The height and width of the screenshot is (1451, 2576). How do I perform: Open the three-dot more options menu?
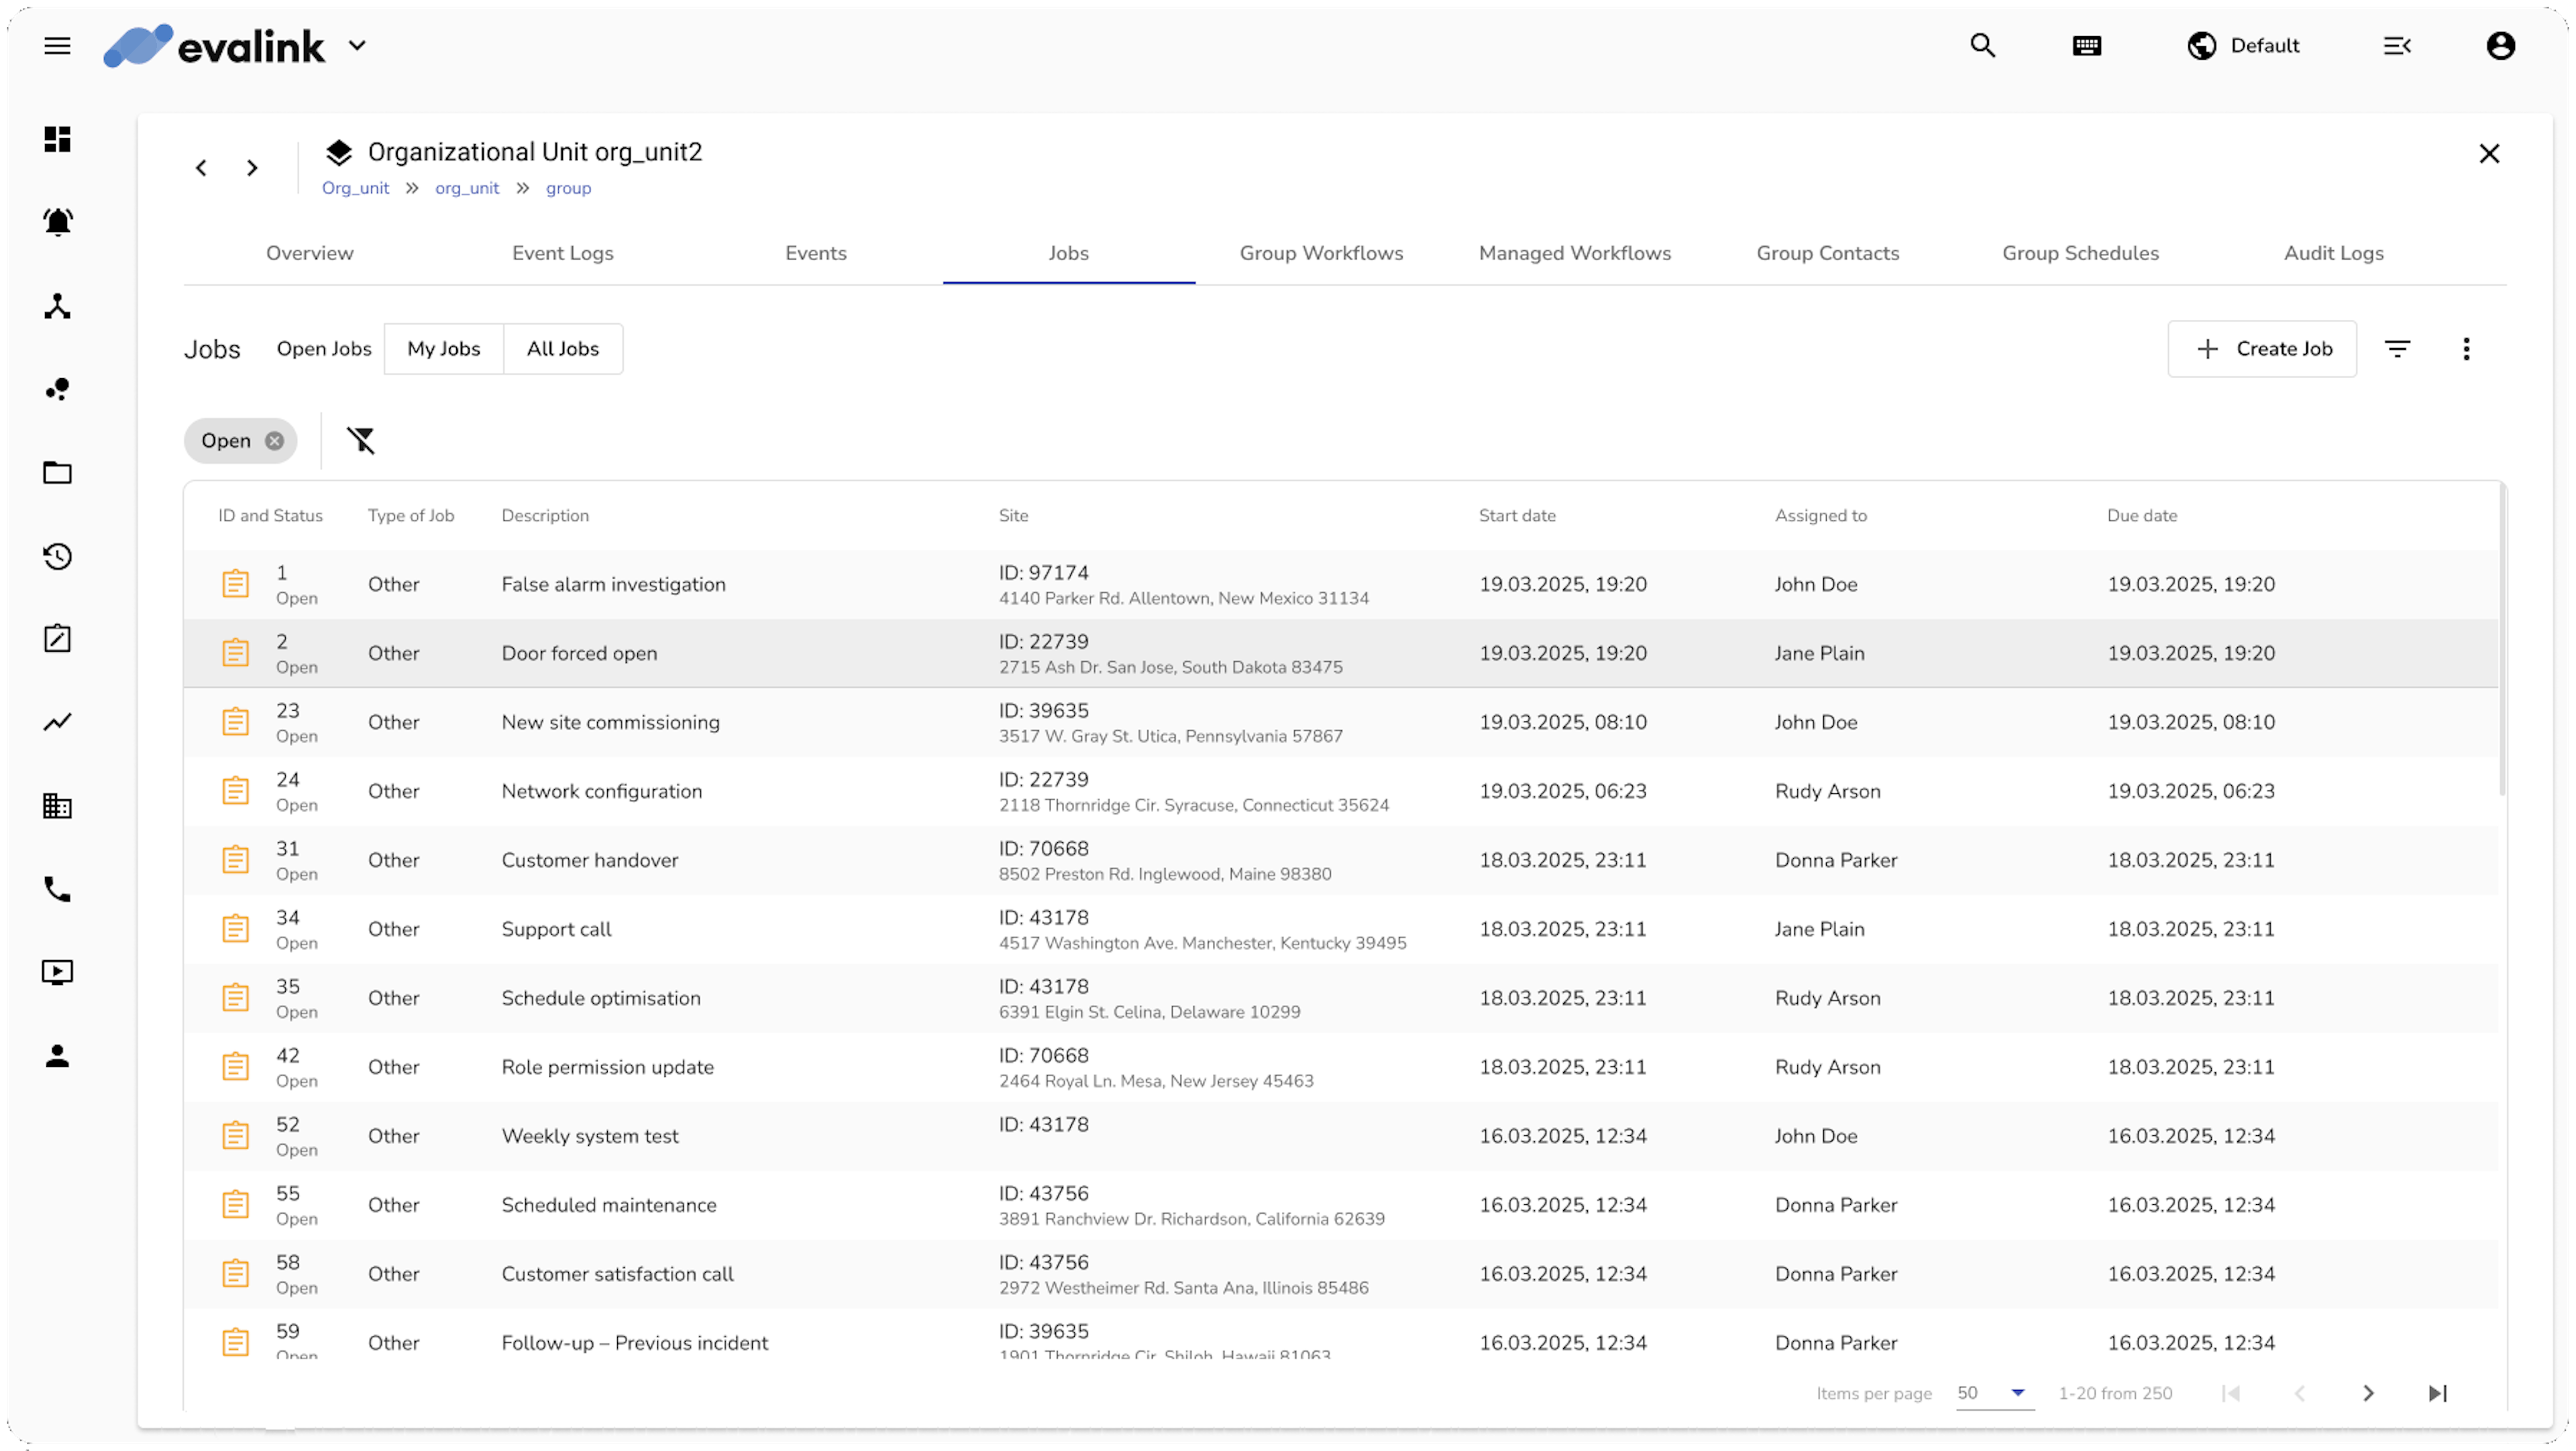2466,349
